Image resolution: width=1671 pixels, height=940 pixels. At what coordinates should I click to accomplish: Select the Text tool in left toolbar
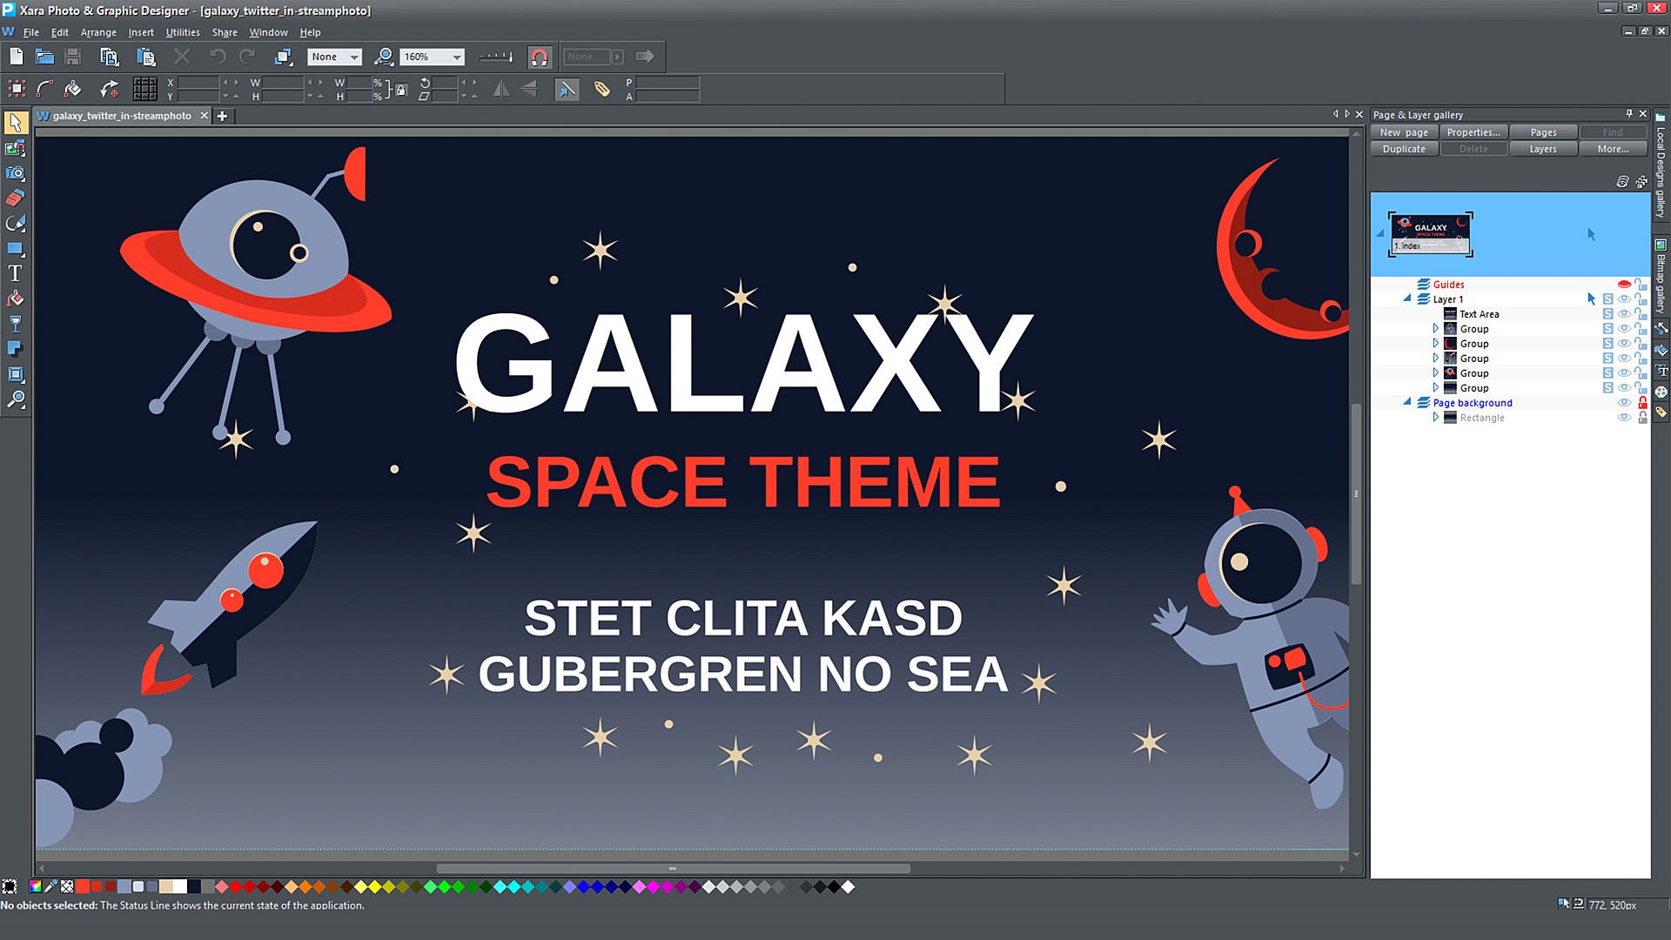pyautogui.click(x=15, y=273)
